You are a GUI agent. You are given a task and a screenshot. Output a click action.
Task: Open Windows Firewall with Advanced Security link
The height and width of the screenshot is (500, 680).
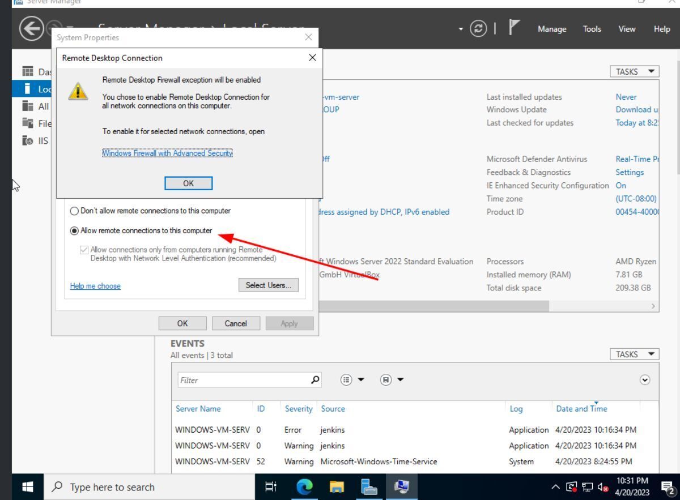[x=167, y=153]
